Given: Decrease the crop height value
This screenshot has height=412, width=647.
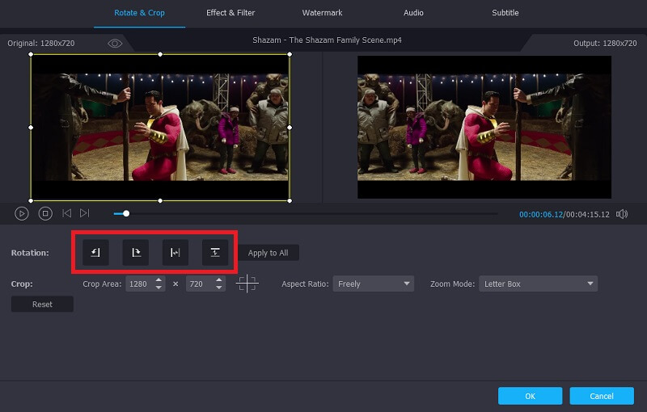Looking at the screenshot, I should 219,288.
